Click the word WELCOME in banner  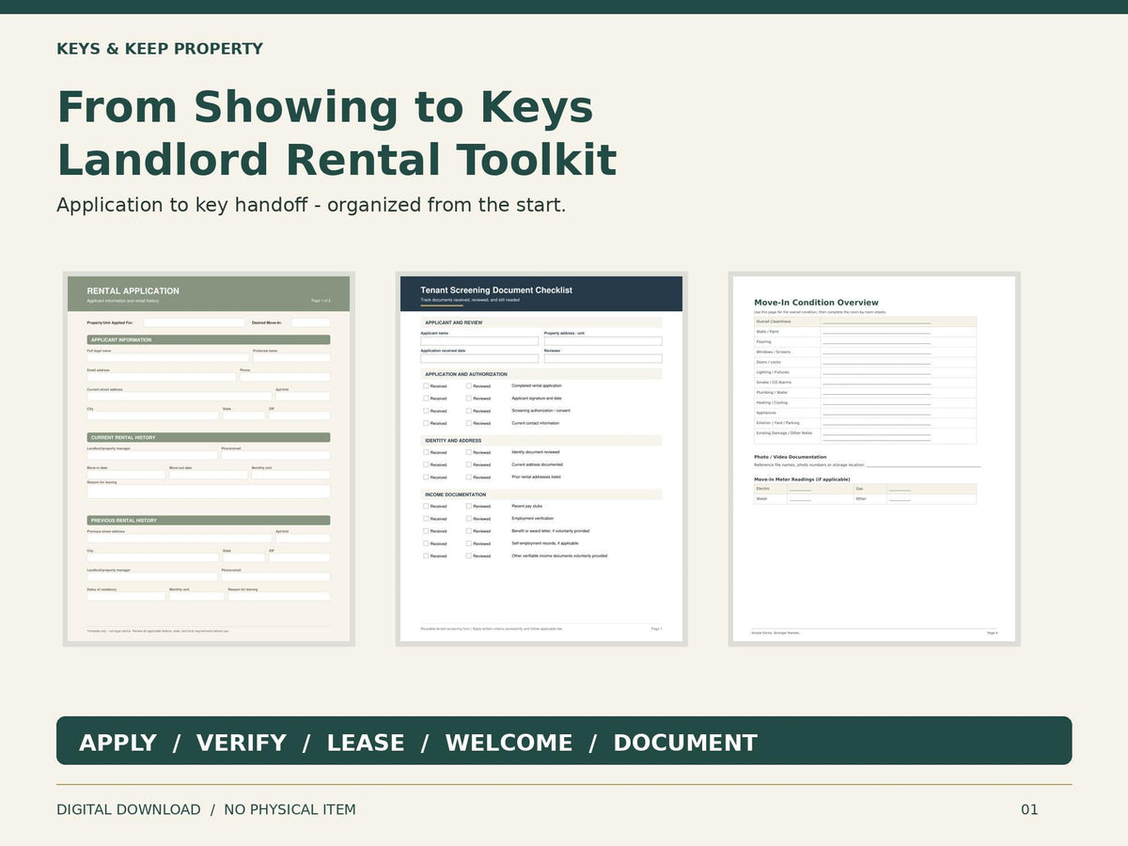tap(509, 743)
